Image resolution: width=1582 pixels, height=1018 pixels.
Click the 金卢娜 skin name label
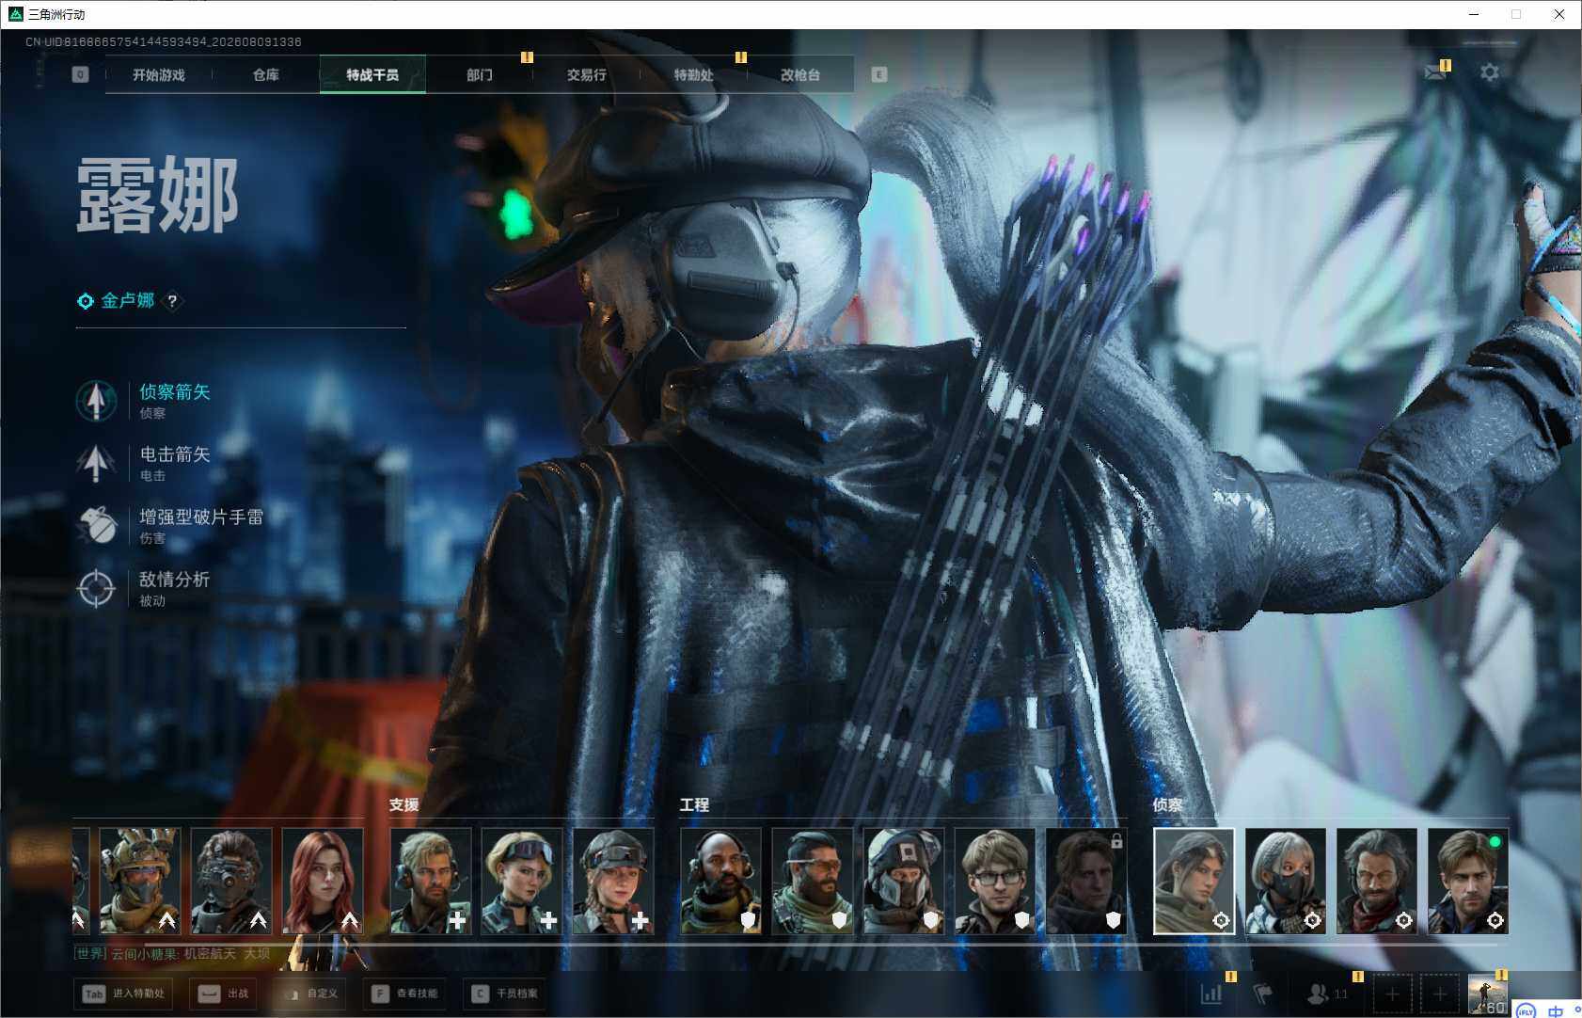[x=128, y=301]
